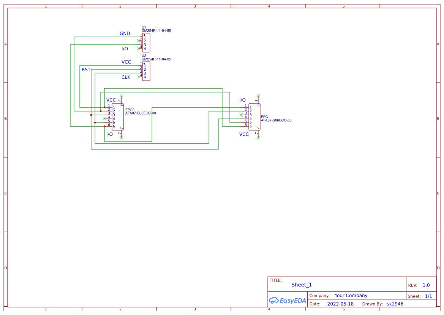This screenshot has height=315, width=444.
Task: Select the RST net label
Action: point(86,70)
